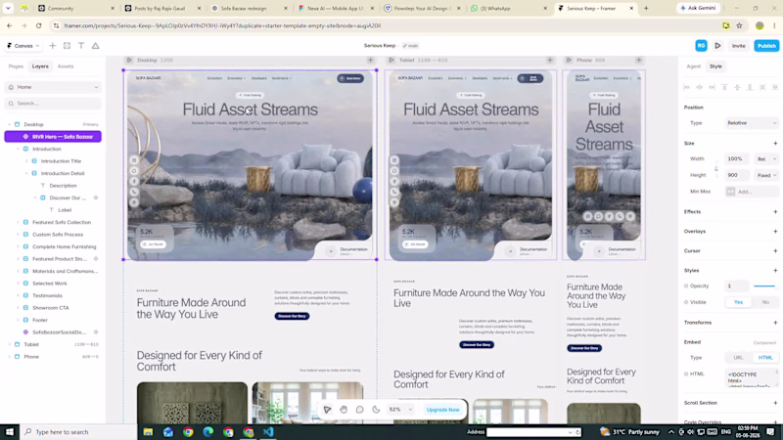783x440 pixels.
Task: Play the Phone breakpoint preview
Action: click(x=569, y=60)
